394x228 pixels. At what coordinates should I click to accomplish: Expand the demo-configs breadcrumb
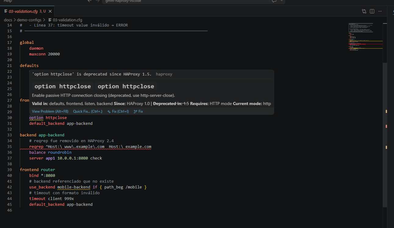29,19
